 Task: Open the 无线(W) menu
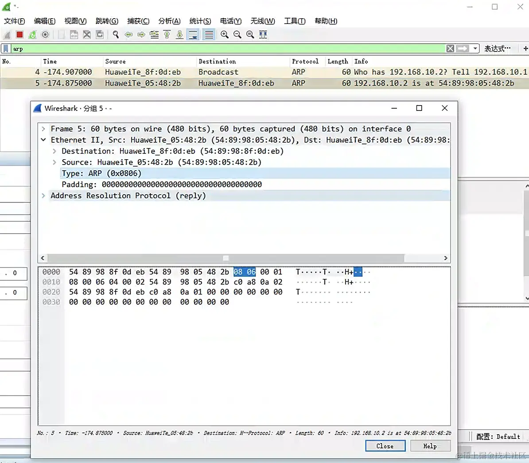262,21
